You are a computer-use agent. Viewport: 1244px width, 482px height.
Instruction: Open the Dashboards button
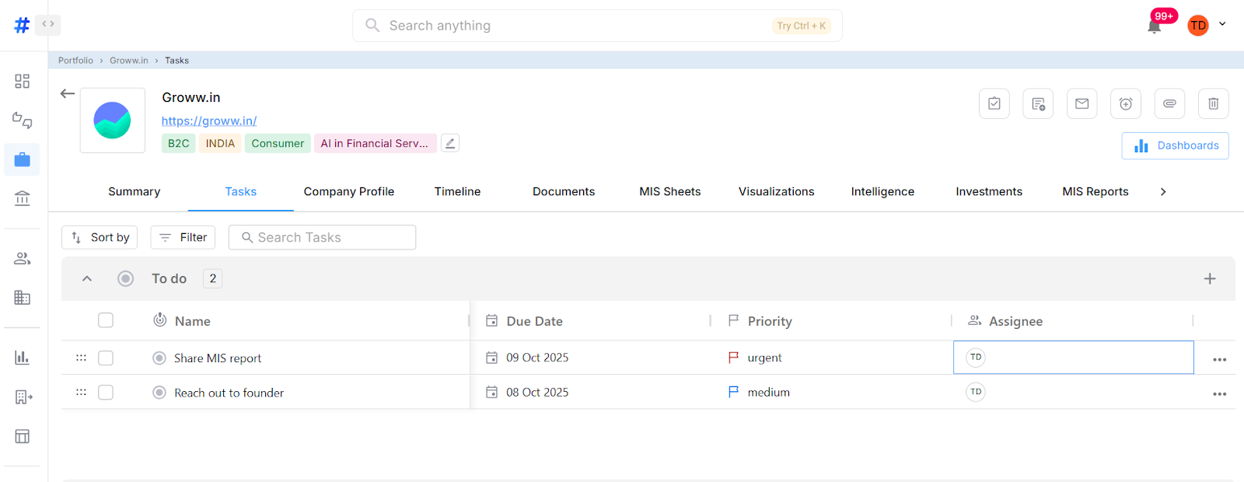(x=1175, y=145)
